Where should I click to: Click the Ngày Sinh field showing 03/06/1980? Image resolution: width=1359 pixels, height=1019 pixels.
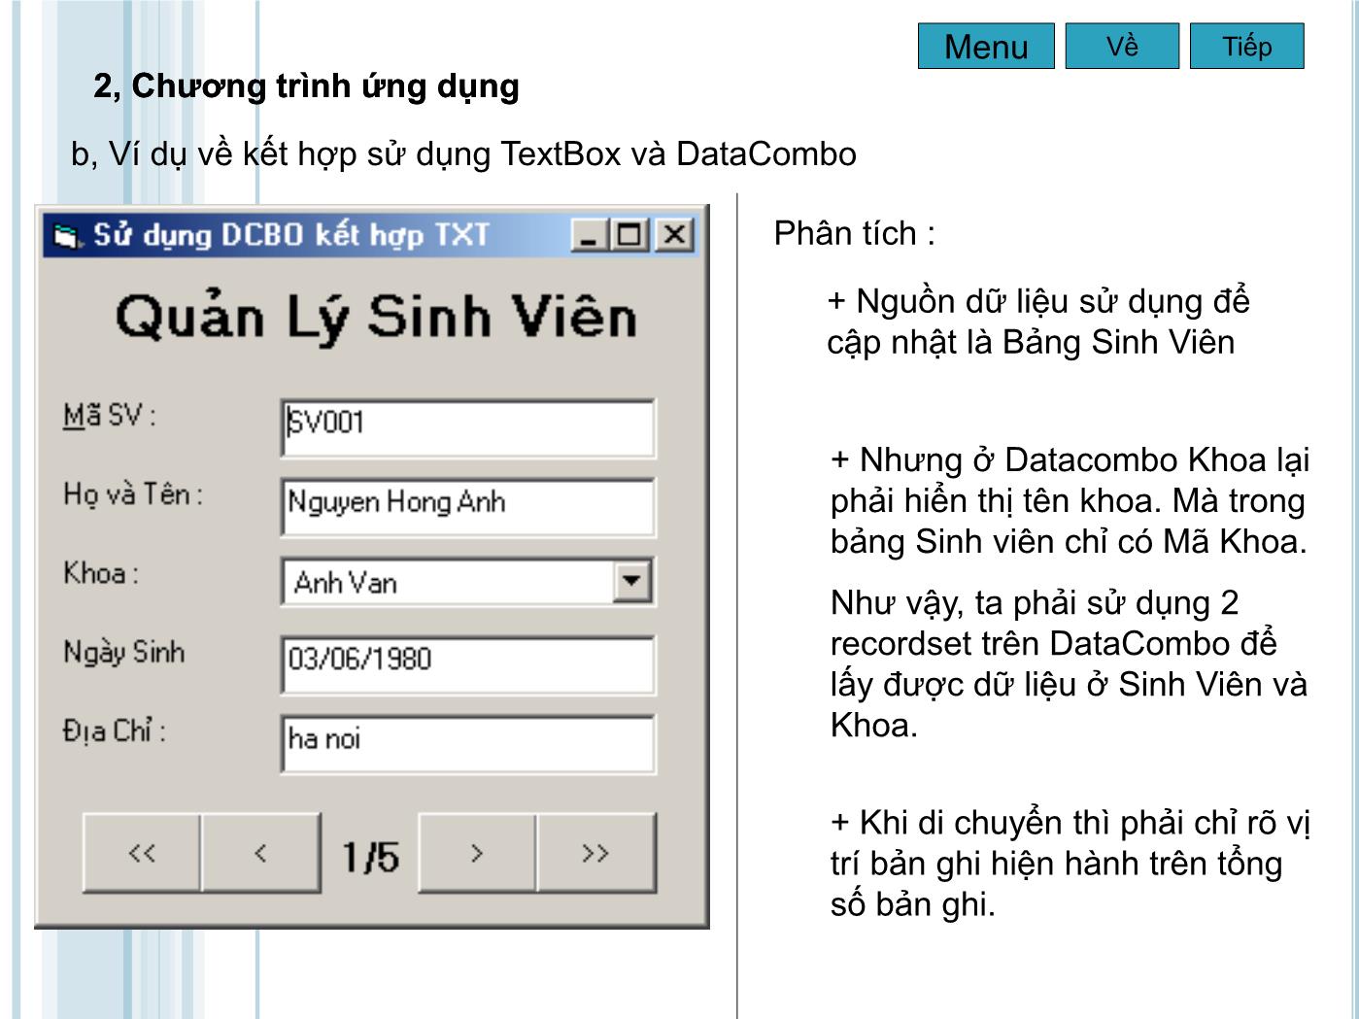468,664
